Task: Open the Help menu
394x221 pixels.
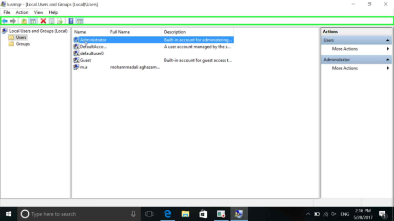Action: coord(53,12)
